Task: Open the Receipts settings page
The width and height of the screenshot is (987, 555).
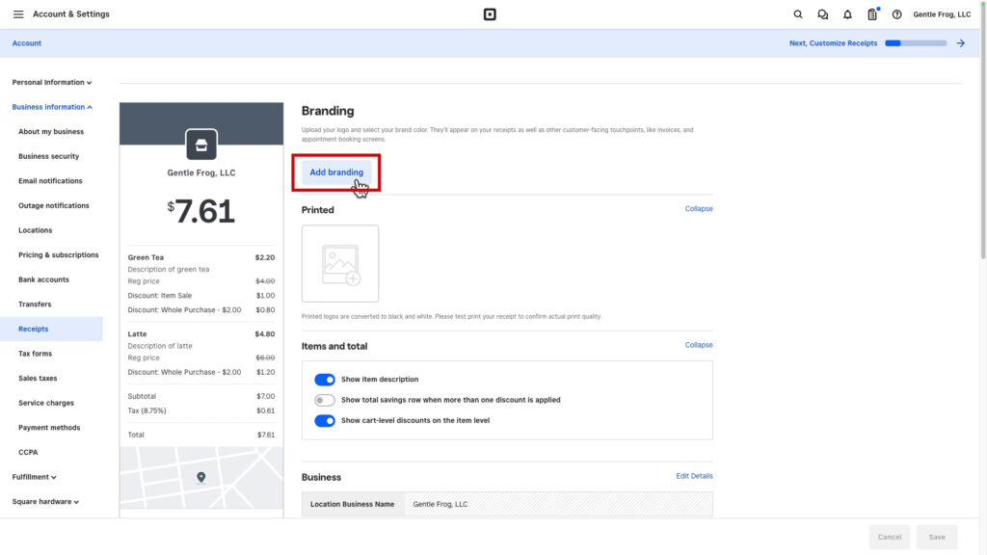Action: [32, 329]
